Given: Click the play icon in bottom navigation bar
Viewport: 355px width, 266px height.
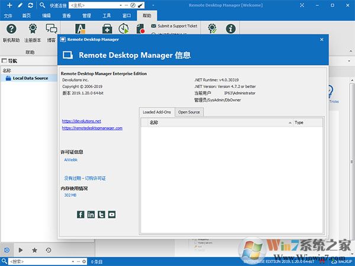Looking at the screenshot, I should point(21,250).
